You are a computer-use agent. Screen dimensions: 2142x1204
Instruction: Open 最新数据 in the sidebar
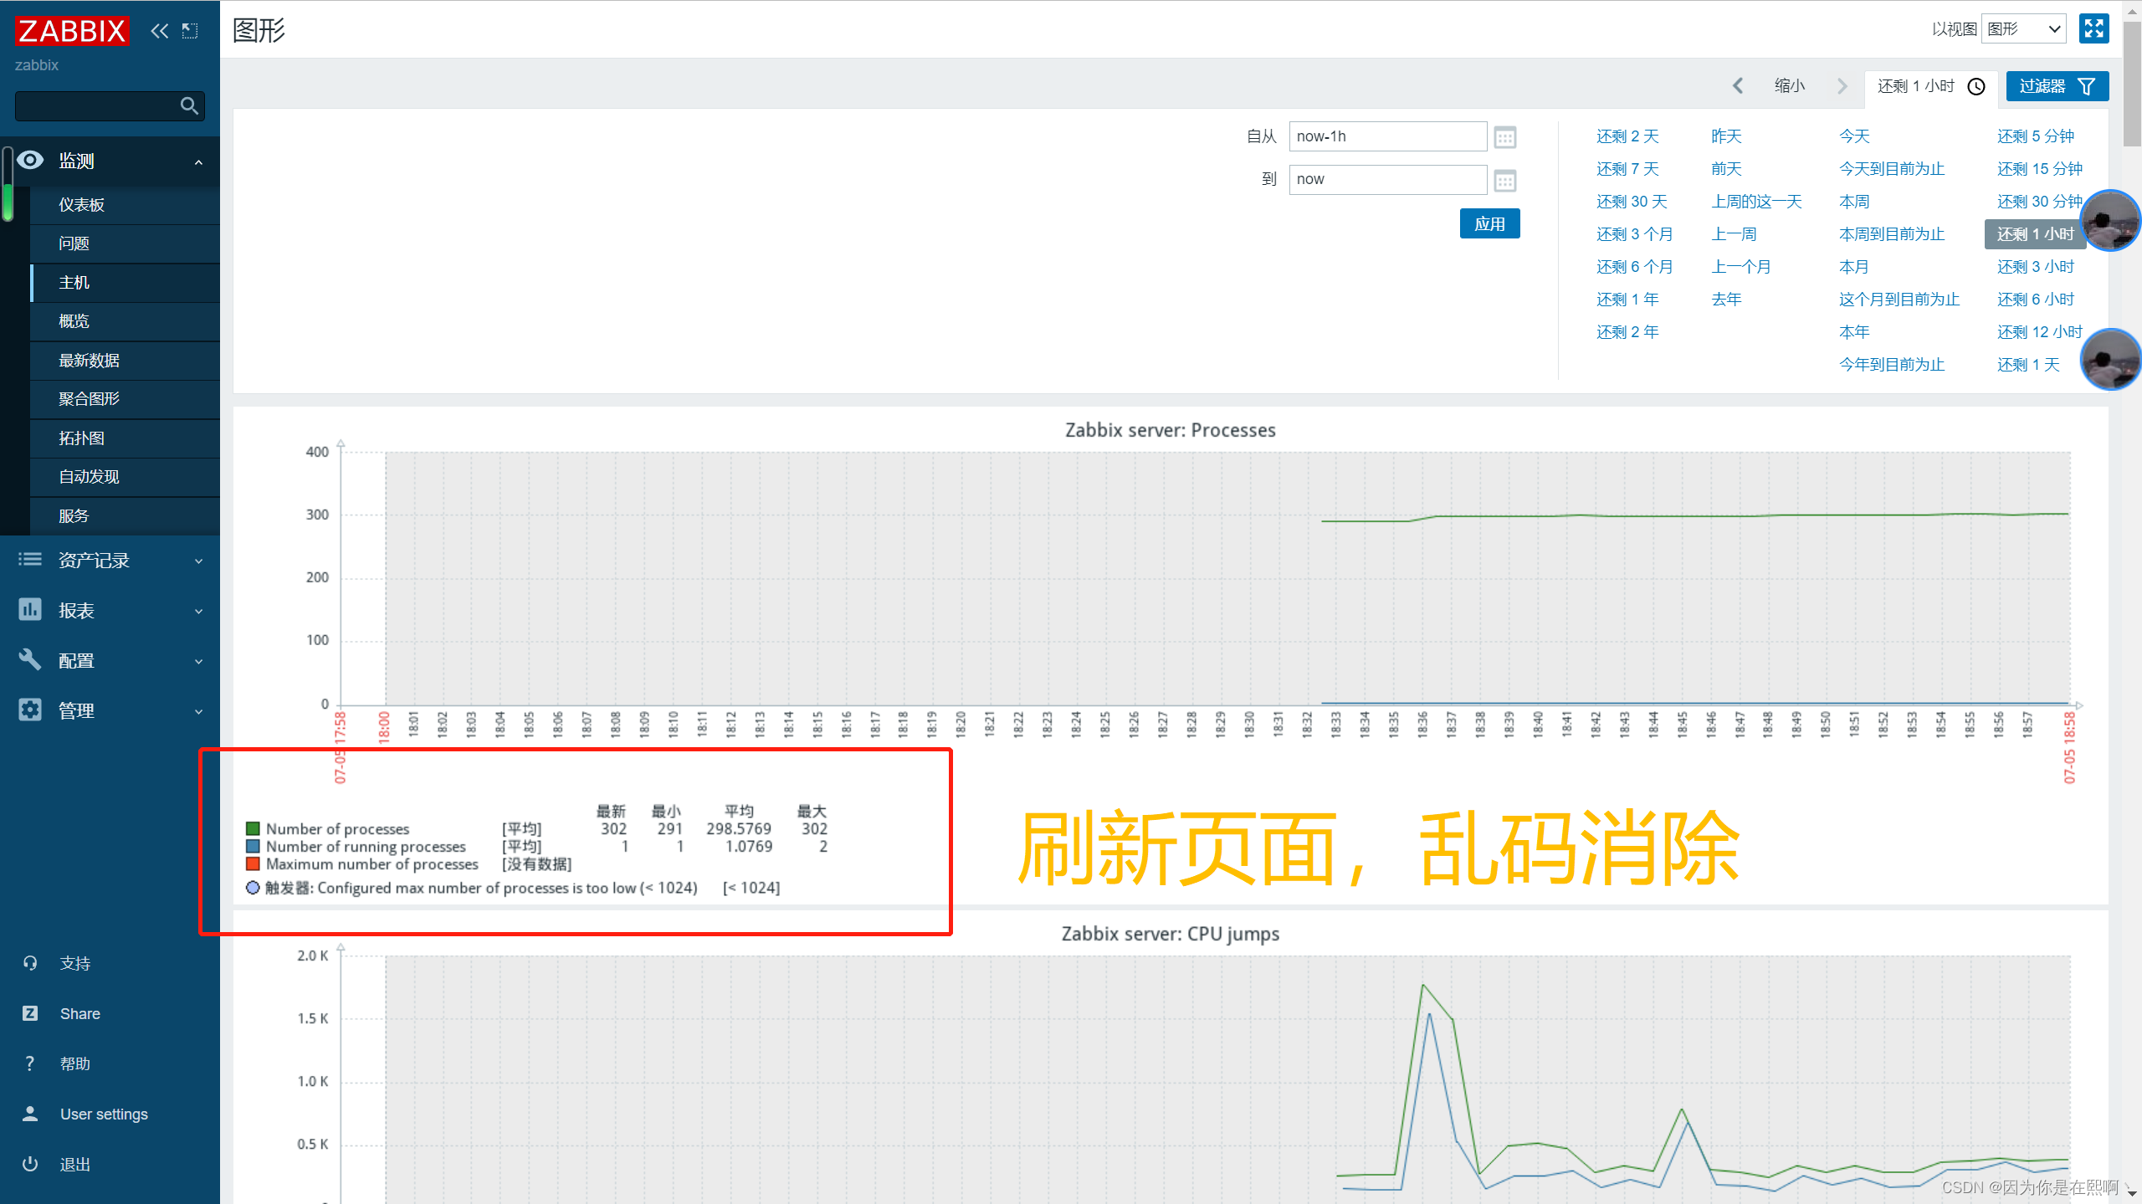point(125,361)
